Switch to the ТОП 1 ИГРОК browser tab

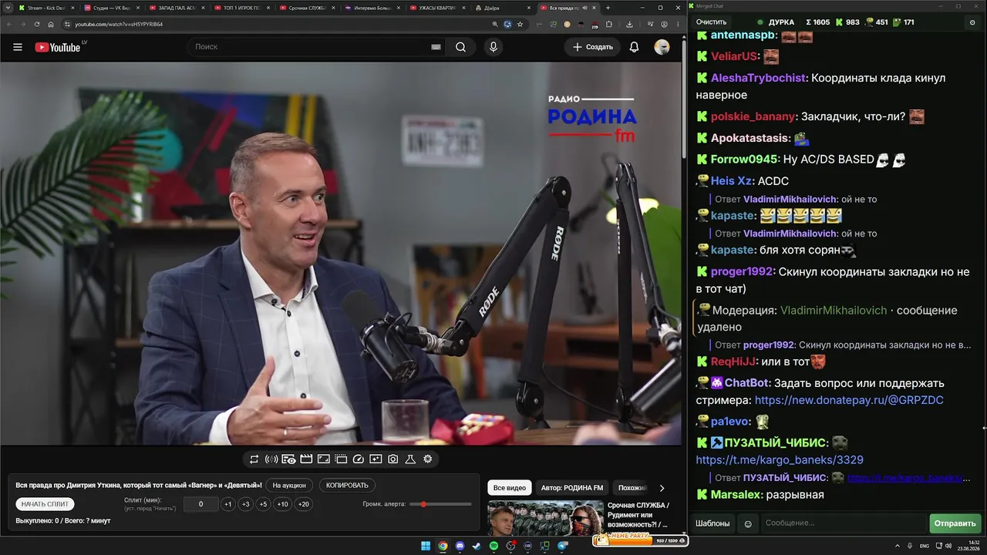[x=241, y=8]
